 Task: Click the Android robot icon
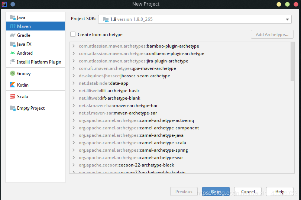tap(13, 53)
